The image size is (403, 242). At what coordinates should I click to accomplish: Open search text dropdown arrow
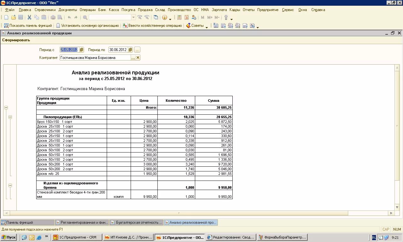coord(133,18)
